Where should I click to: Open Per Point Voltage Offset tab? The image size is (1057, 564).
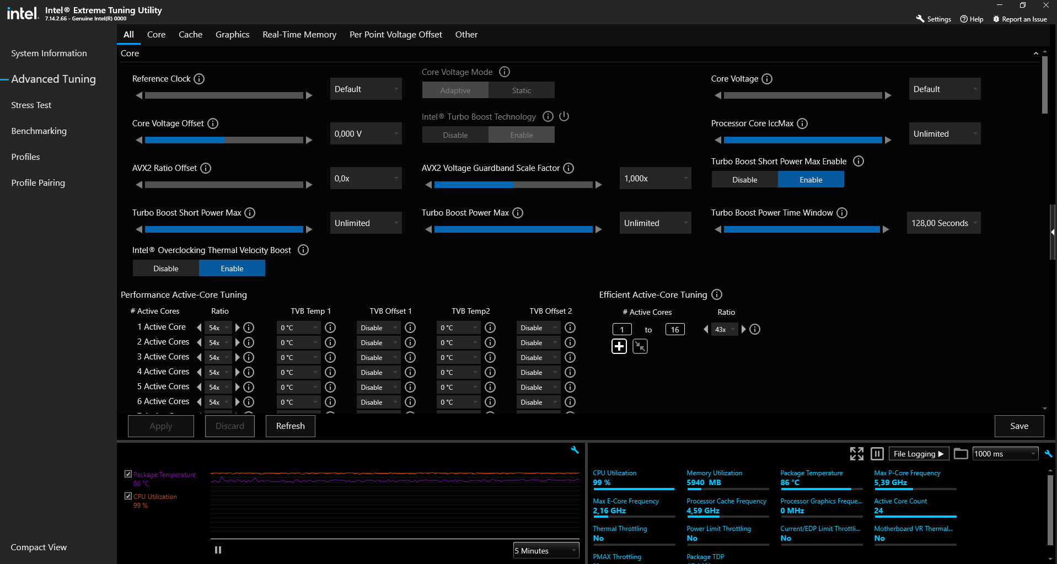coord(396,34)
